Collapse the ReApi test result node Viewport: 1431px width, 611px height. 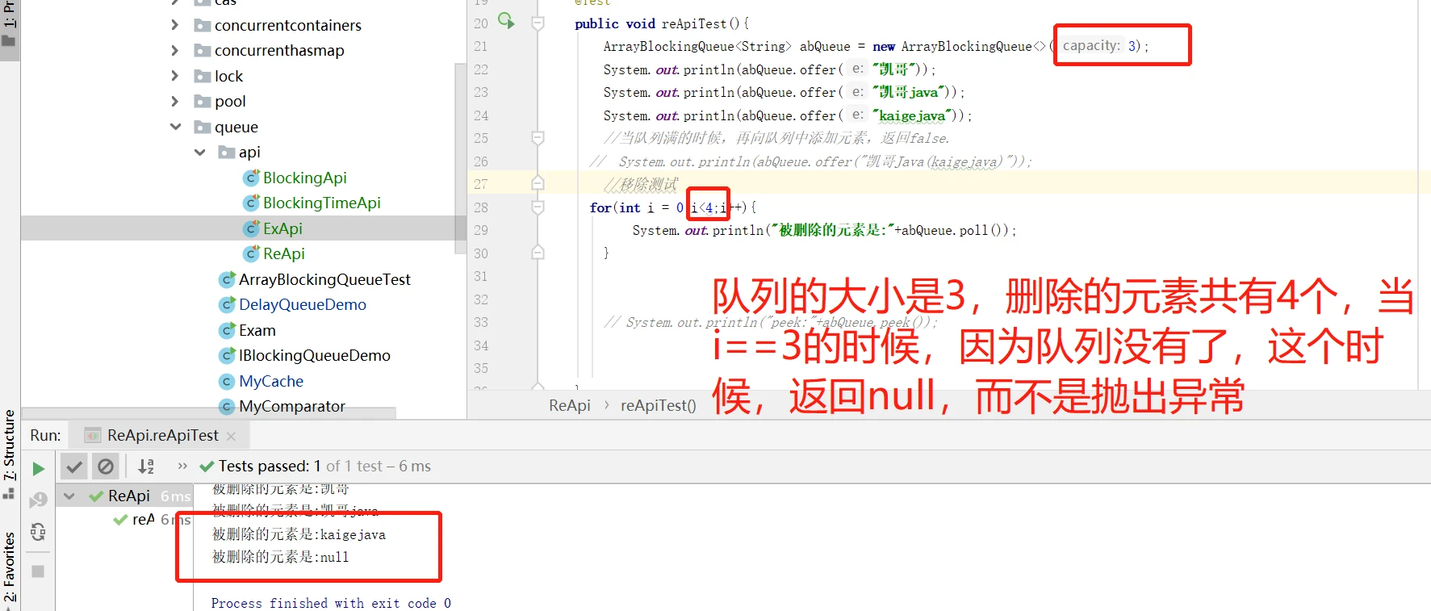tap(69, 496)
